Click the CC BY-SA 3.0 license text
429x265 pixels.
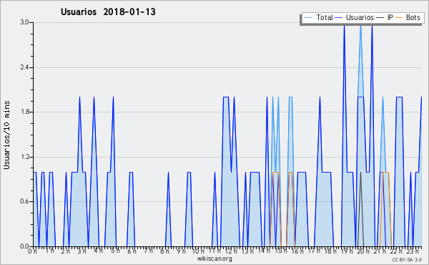[407, 260]
